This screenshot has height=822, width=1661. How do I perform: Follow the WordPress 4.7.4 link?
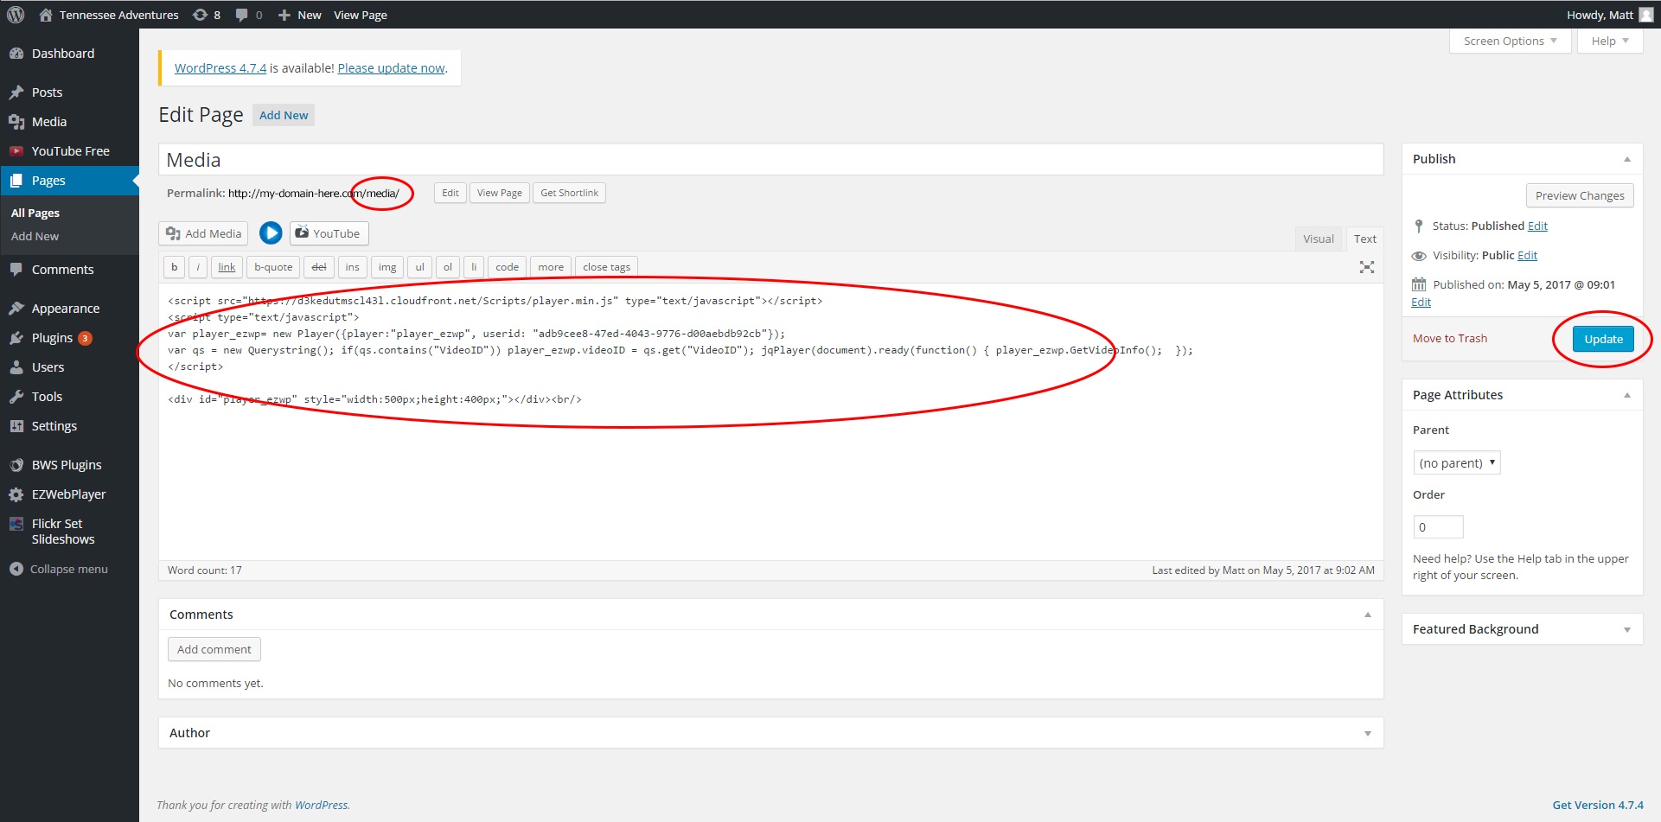coord(220,68)
